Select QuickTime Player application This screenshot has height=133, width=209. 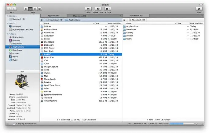coord(81,85)
